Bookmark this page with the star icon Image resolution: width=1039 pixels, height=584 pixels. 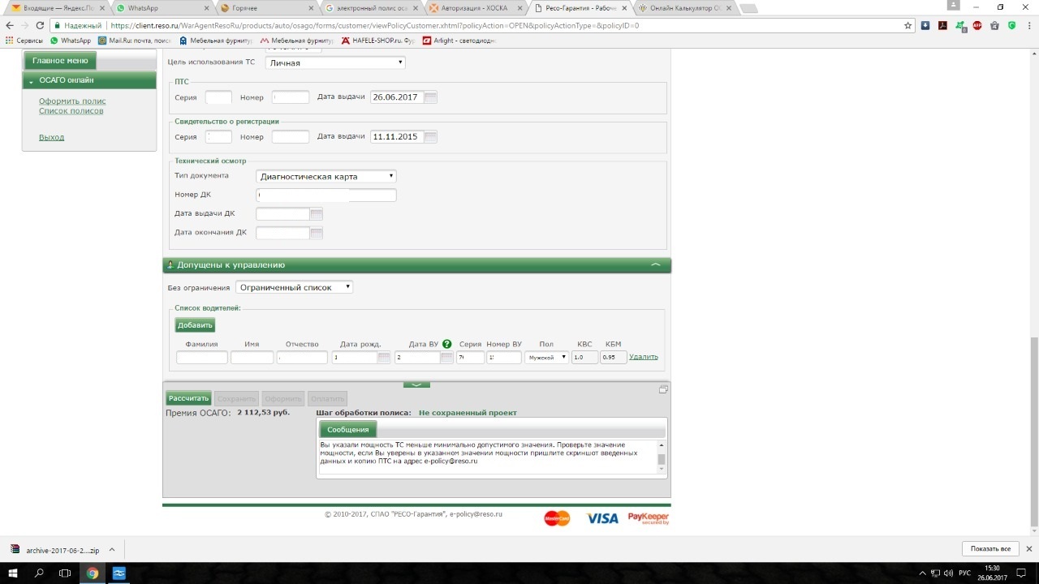click(908, 25)
